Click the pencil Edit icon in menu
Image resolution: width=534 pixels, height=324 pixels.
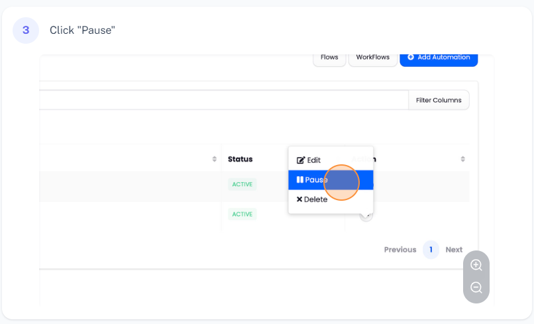(x=301, y=160)
